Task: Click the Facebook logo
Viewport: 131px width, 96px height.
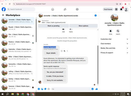Action: point(4,9)
